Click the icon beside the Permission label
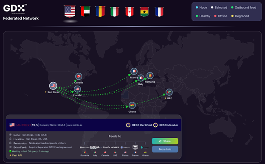The height and width of the screenshot is (164, 265). (x=10, y=143)
